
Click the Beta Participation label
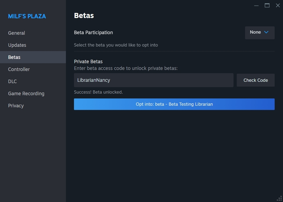pos(93,33)
